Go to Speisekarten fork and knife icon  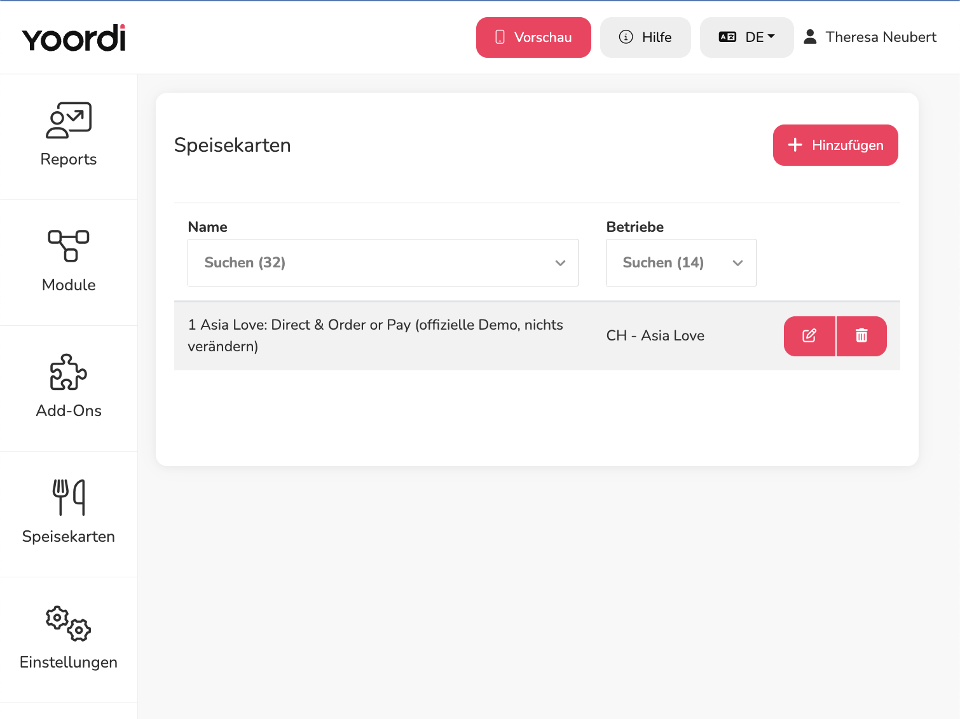click(x=69, y=497)
